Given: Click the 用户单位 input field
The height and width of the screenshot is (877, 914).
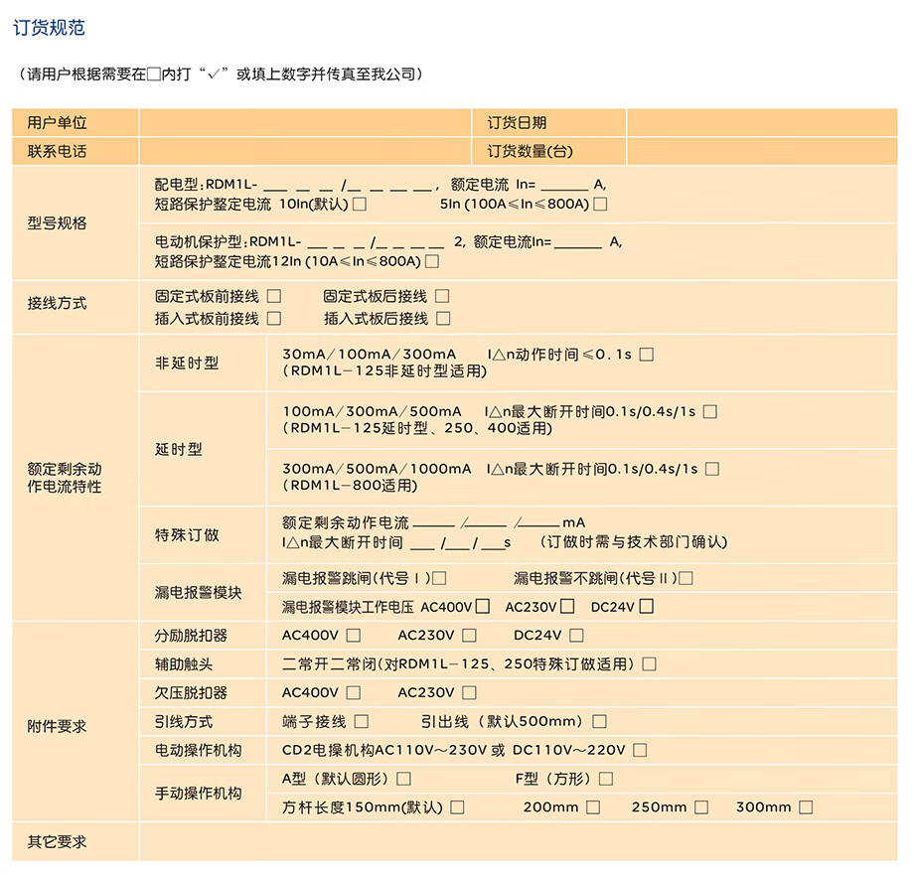Looking at the screenshot, I should tap(306, 123).
